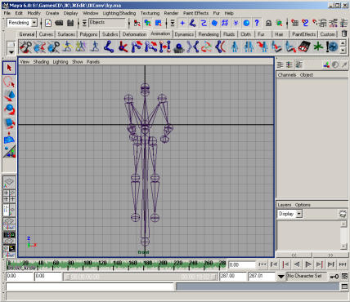
Task: Click the command line input field
Action: coord(90,286)
